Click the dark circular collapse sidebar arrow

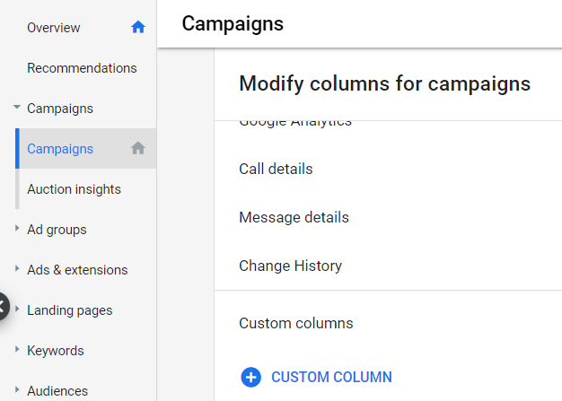[x=2, y=307]
